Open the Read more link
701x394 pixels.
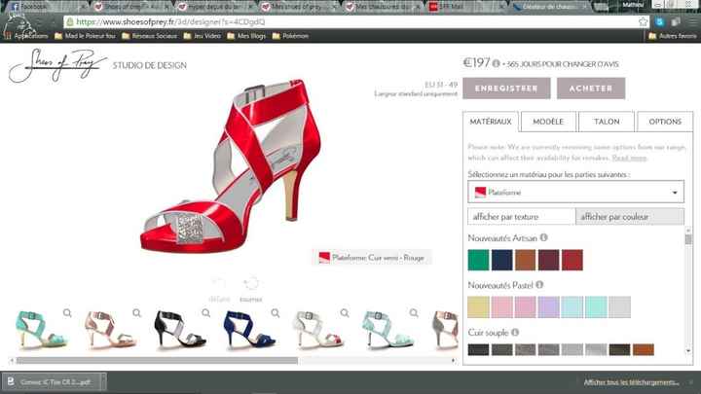[x=629, y=158]
